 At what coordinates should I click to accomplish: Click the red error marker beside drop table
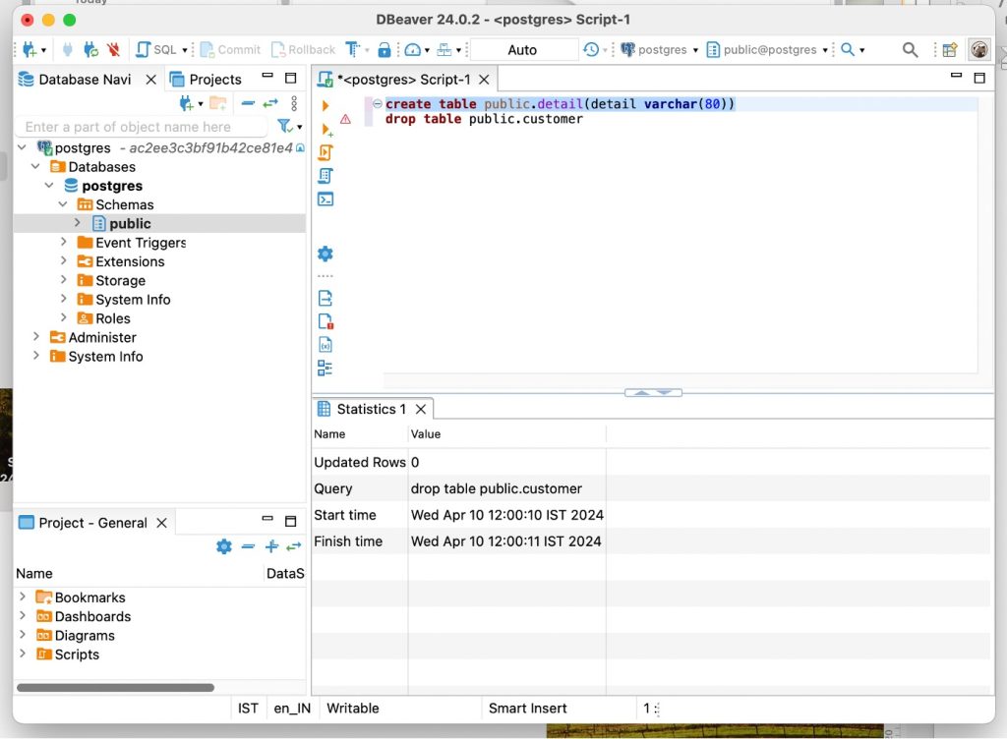(x=345, y=119)
